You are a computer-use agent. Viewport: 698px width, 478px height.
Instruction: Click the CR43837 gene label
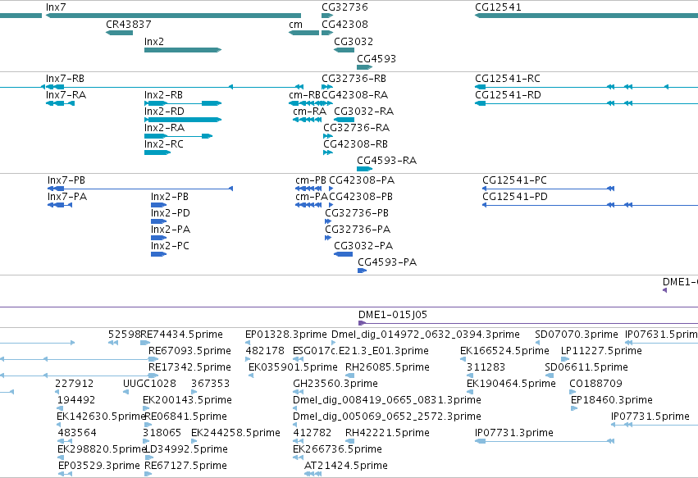(128, 24)
